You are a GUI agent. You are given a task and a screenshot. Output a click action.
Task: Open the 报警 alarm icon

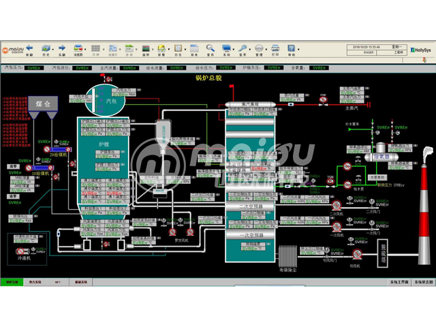click(161, 48)
